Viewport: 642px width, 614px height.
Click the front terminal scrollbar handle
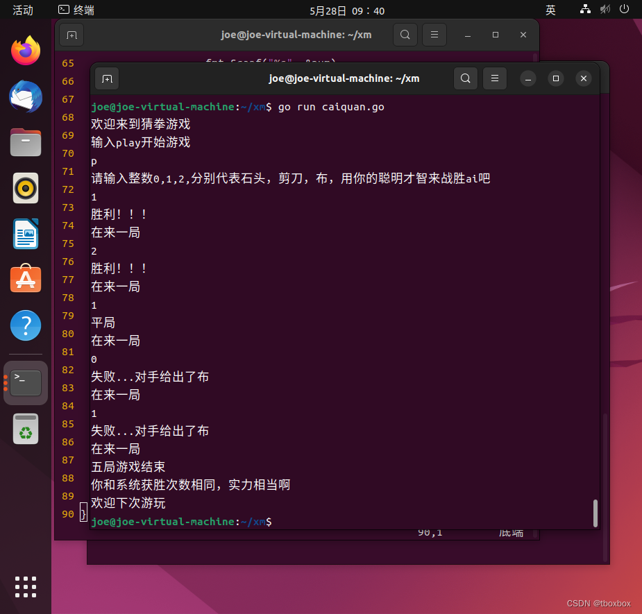595,513
